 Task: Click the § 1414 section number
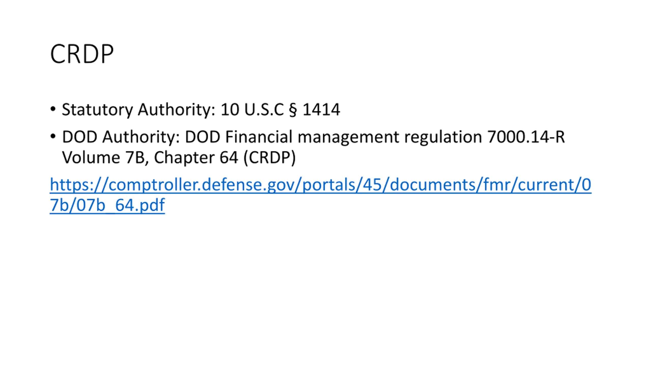tap(314, 110)
